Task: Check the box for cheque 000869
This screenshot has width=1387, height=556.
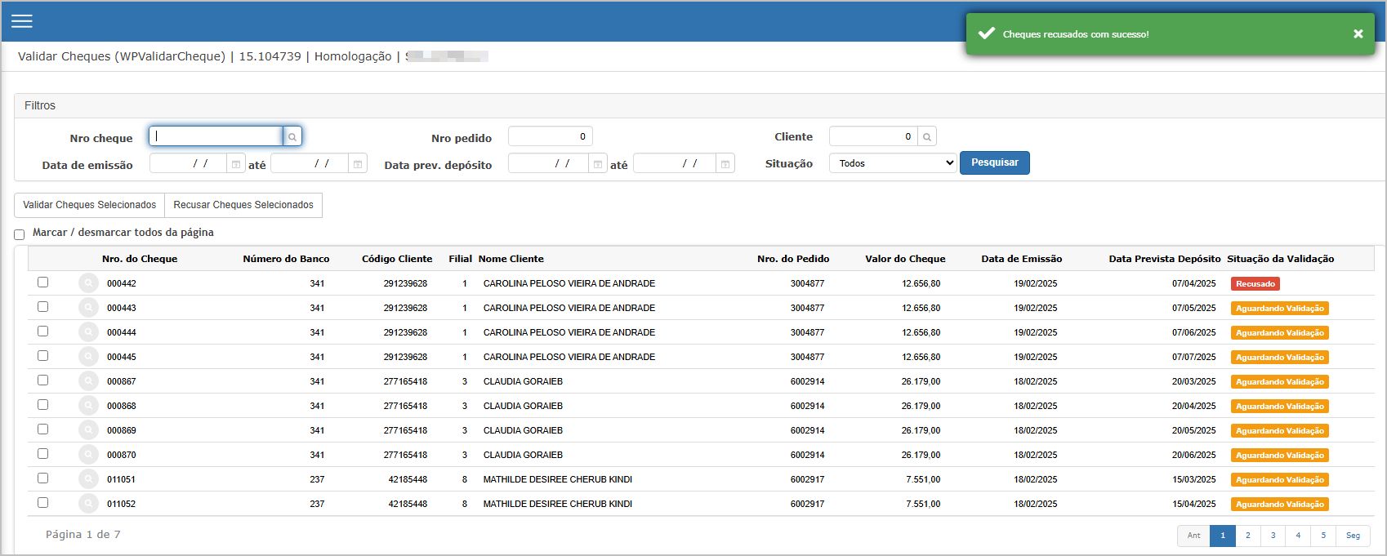Action: click(x=42, y=429)
